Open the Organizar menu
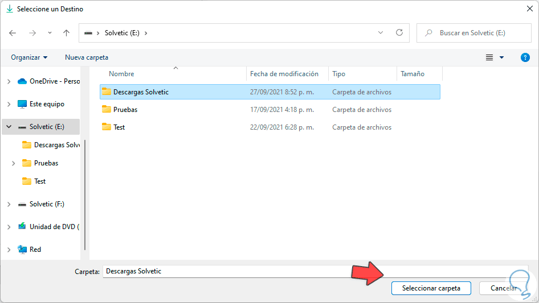The image size is (539, 303). pyautogui.click(x=29, y=57)
